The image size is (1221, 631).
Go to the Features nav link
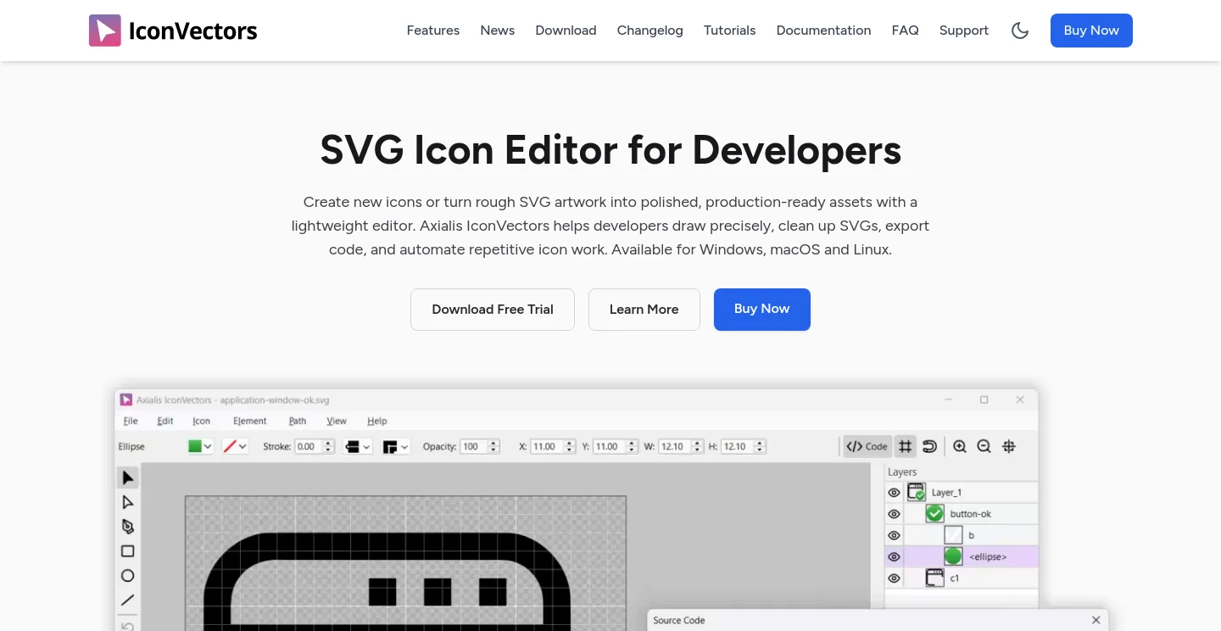click(x=433, y=31)
